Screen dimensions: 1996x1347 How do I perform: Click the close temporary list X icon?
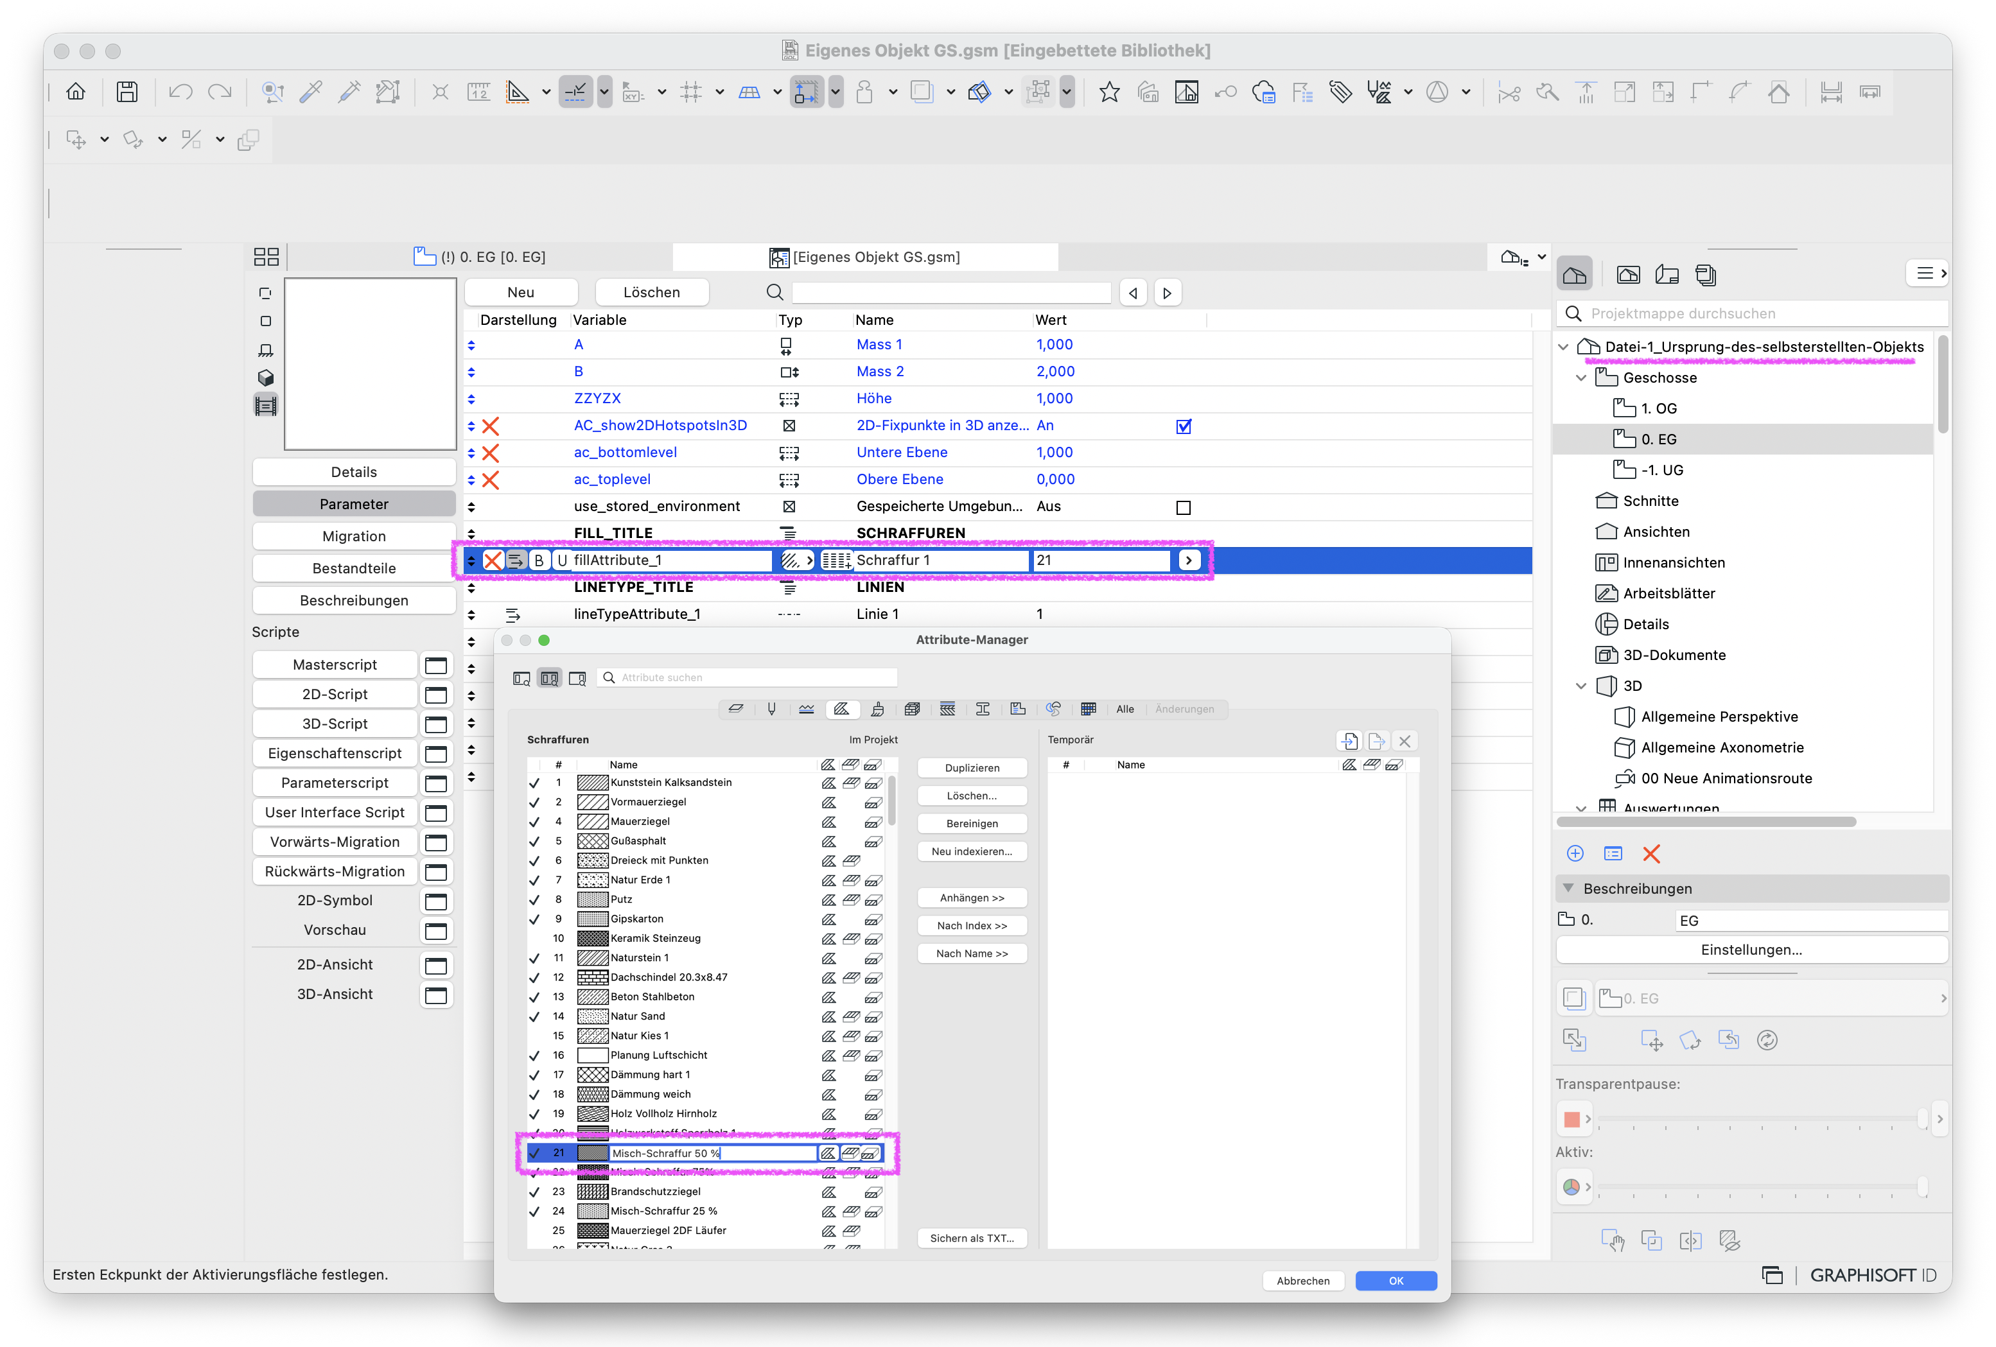1405,741
